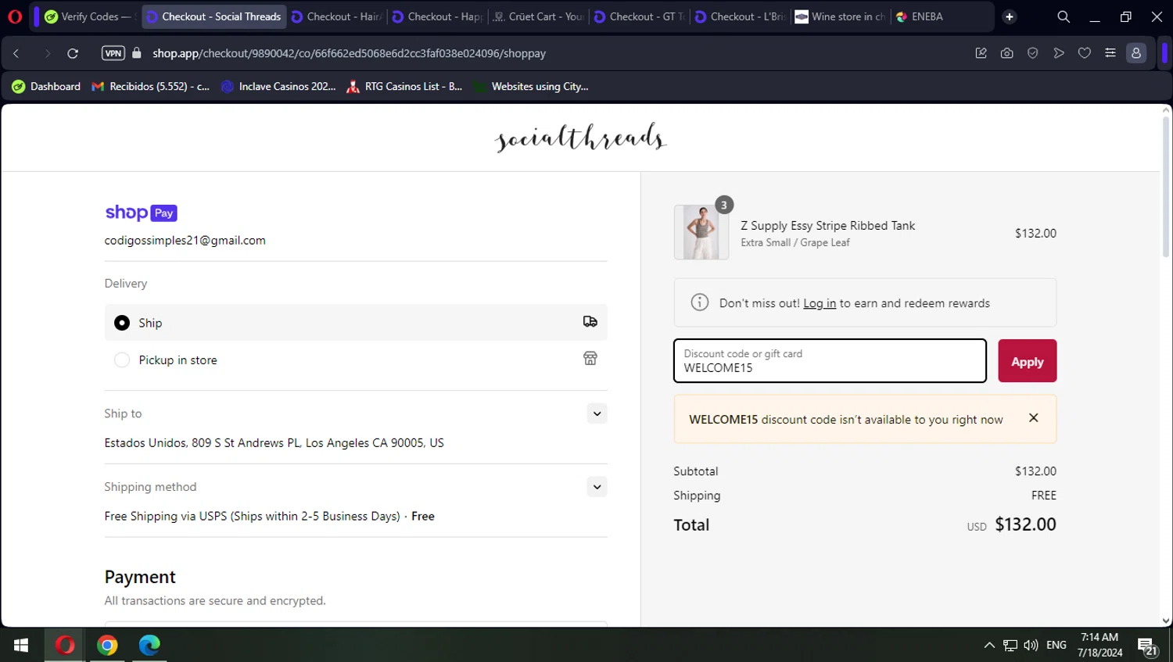The width and height of the screenshot is (1173, 662).
Task: Click the ENG language indicator
Action: pos(1056,646)
